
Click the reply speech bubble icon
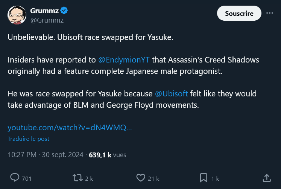[x=15, y=178]
